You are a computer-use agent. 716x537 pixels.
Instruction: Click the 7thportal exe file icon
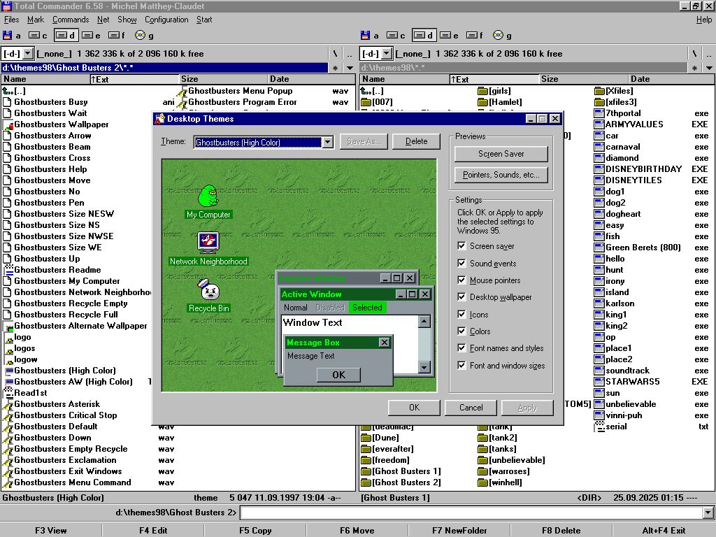pyautogui.click(x=599, y=113)
